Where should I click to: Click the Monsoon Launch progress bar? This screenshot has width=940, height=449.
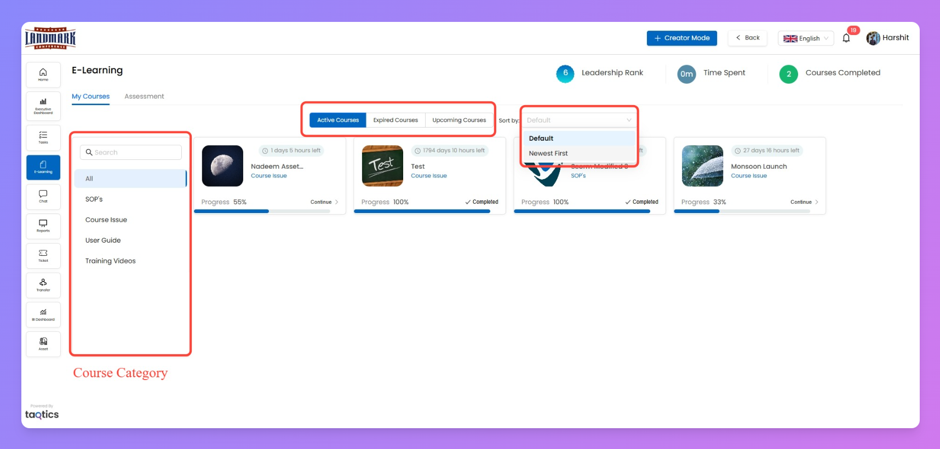742,211
